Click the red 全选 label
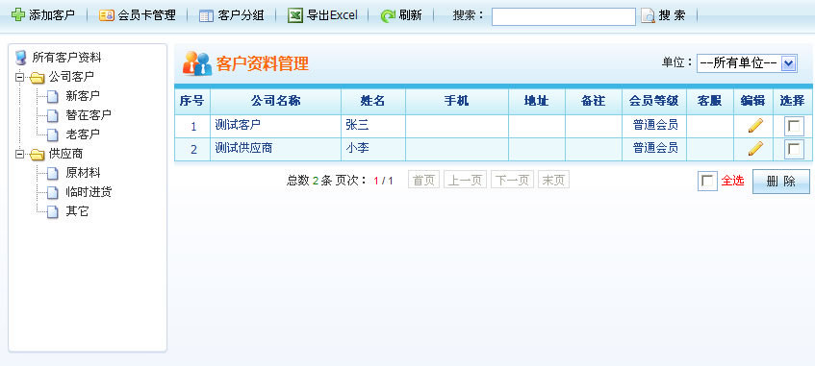The width and height of the screenshot is (815, 366). pyautogui.click(x=732, y=181)
